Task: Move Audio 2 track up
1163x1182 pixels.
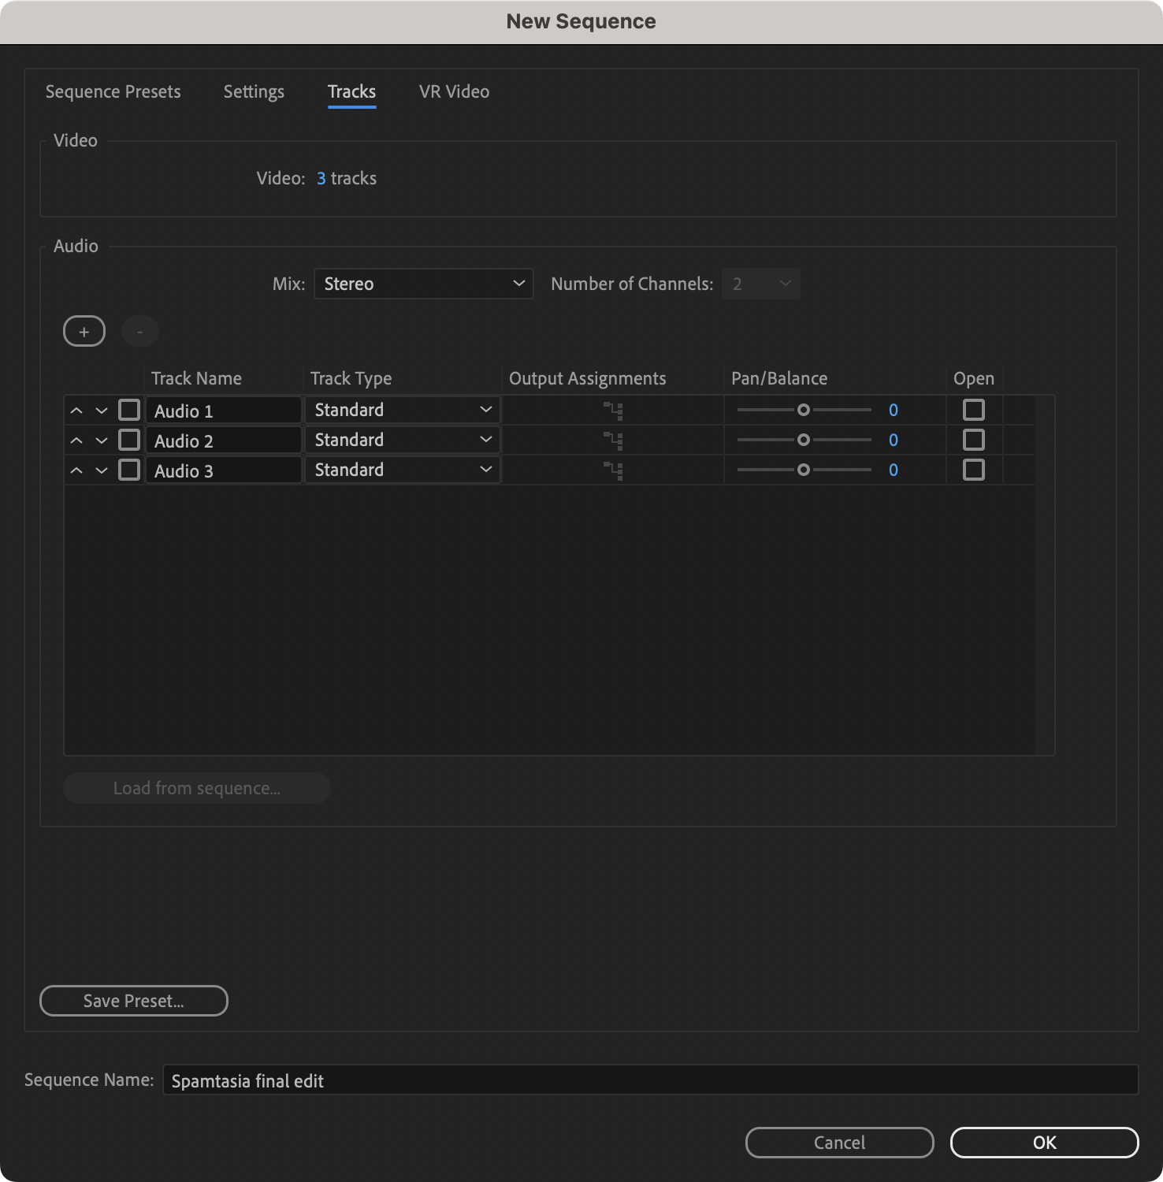Action: [x=76, y=440]
